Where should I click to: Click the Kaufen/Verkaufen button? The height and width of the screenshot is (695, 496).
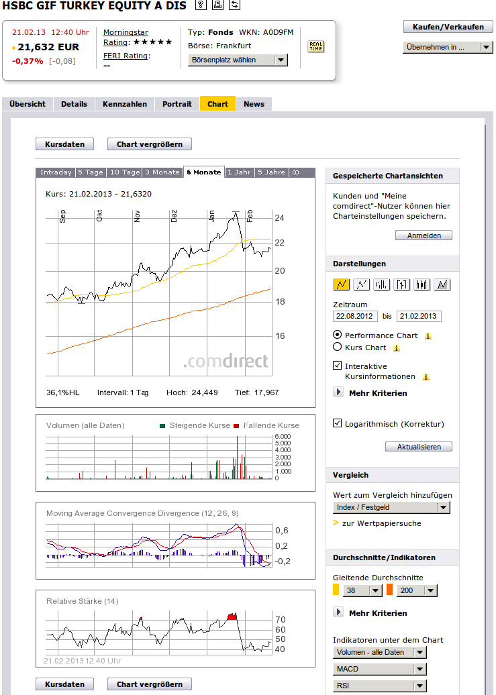(x=448, y=27)
